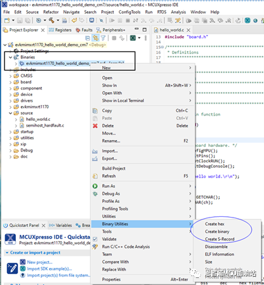
Task: Choose Create binary from the submenu
Action: [217, 232]
